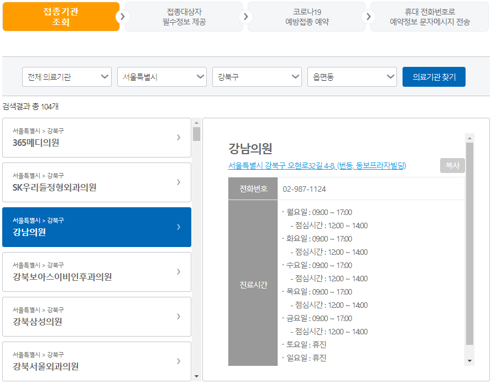Click arrow icon after 코로나19 예방접종 예약 step

[368, 17]
